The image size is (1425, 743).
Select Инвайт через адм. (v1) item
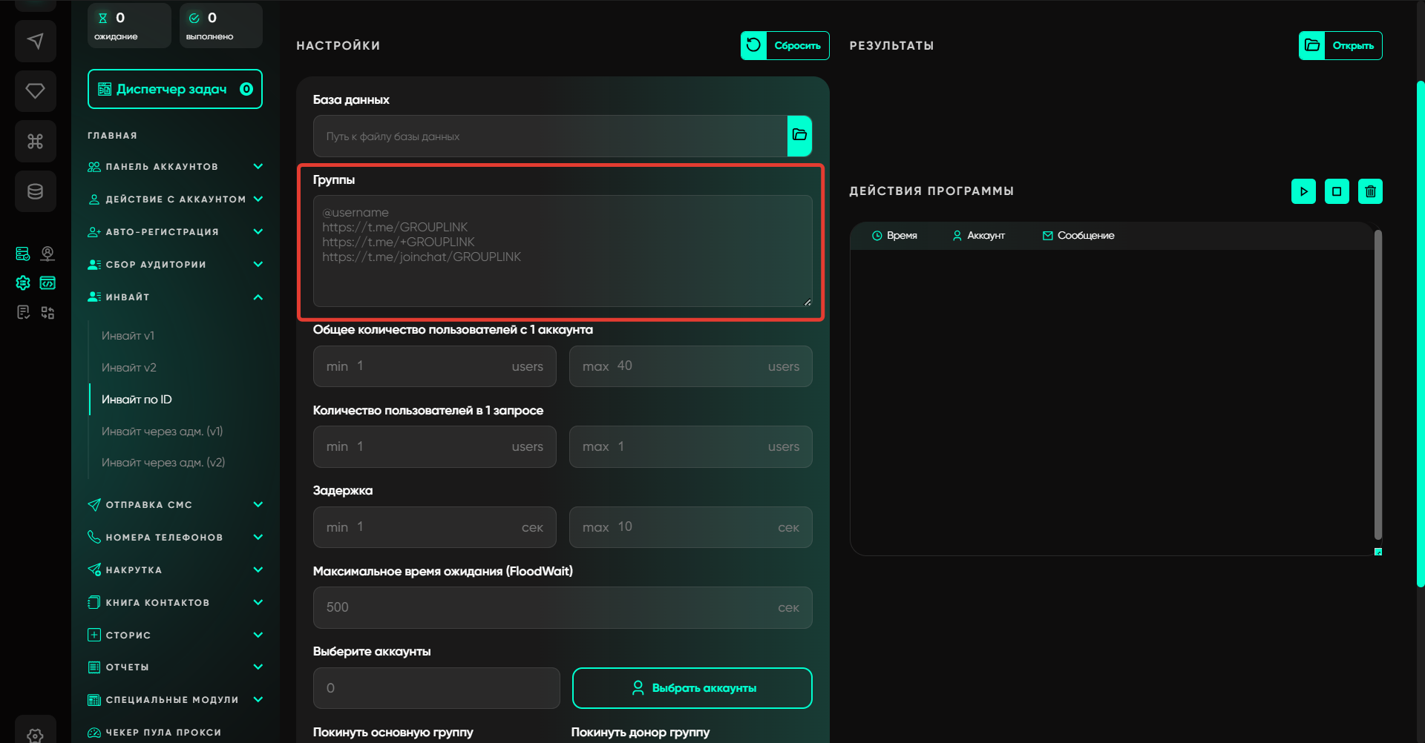[162, 432]
